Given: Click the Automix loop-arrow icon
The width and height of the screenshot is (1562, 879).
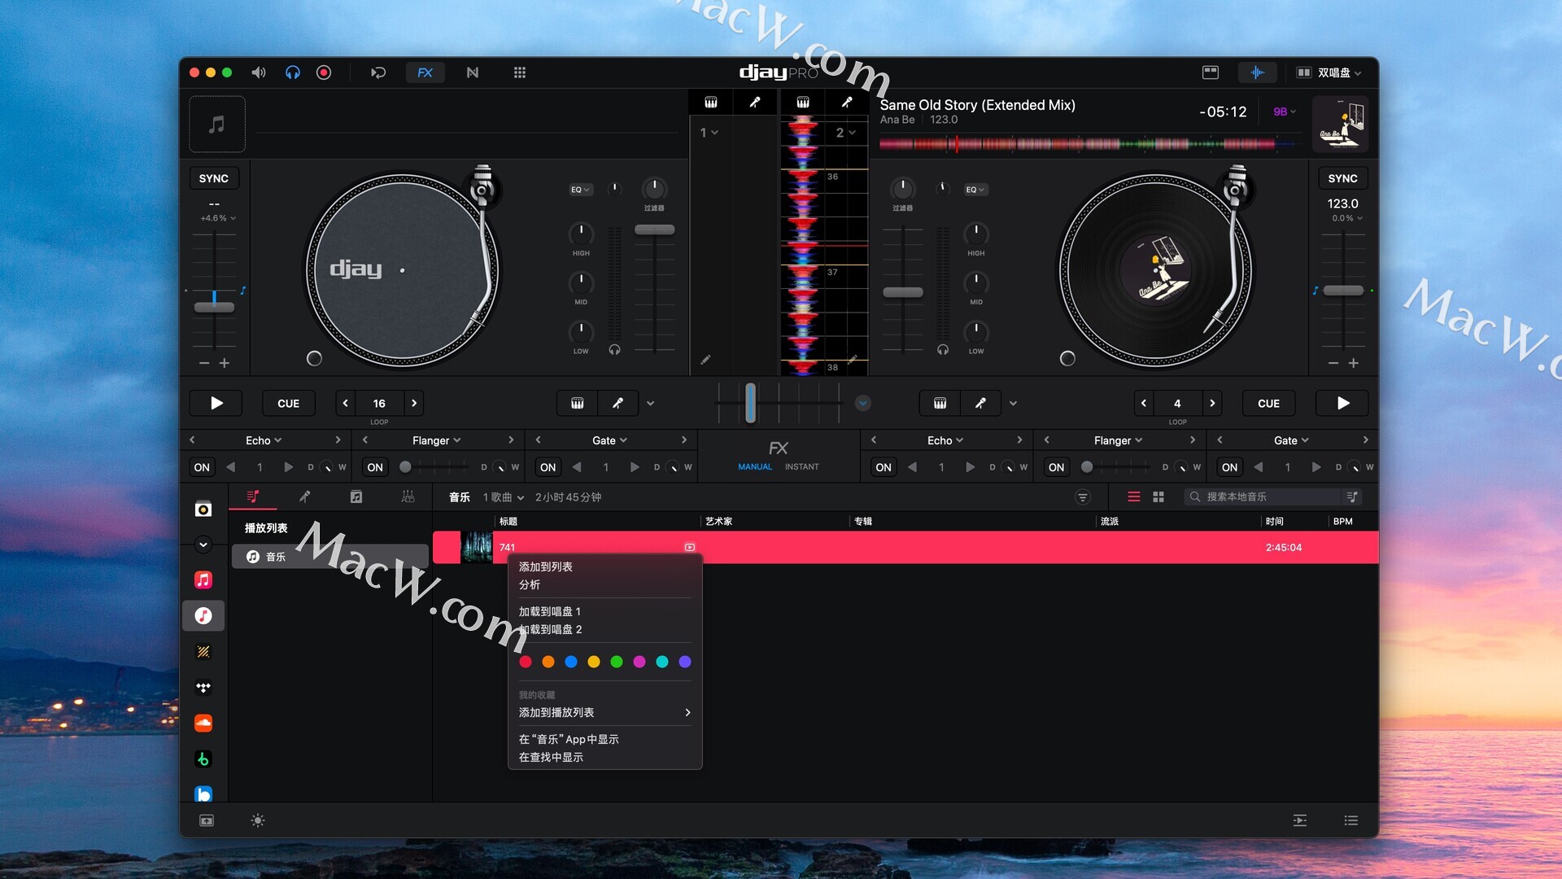Looking at the screenshot, I should coord(378,72).
